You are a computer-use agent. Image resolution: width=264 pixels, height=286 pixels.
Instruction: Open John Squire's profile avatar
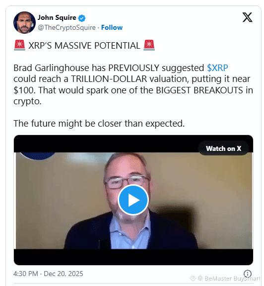point(24,22)
